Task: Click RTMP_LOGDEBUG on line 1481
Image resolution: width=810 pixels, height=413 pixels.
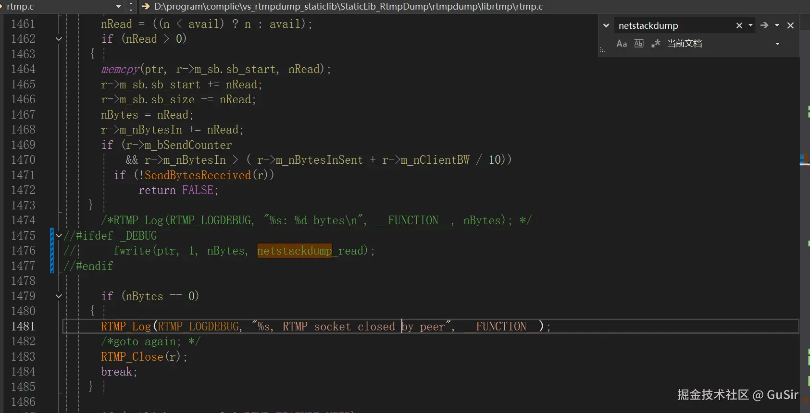Action: pyautogui.click(x=198, y=327)
